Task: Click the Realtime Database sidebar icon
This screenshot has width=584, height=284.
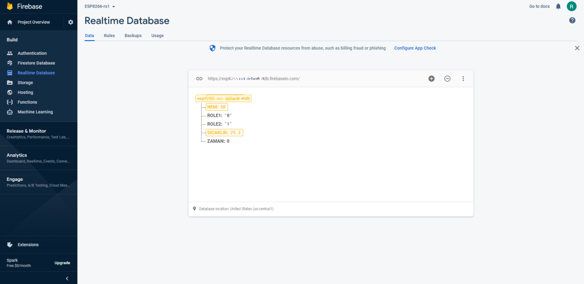Action: [x=10, y=73]
